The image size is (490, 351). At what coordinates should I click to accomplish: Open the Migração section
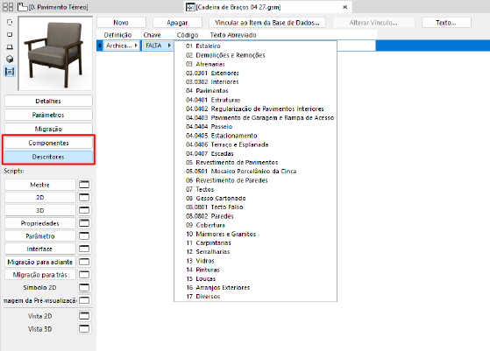(x=48, y=129)
